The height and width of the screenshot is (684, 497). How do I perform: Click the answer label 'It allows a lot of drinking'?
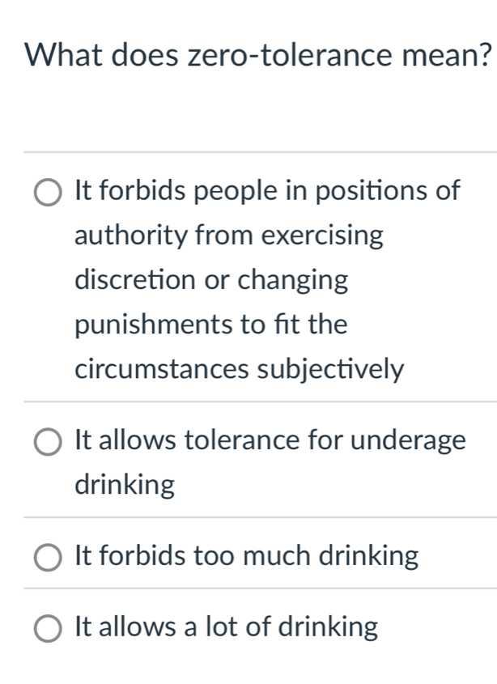[x=226, y=627]
